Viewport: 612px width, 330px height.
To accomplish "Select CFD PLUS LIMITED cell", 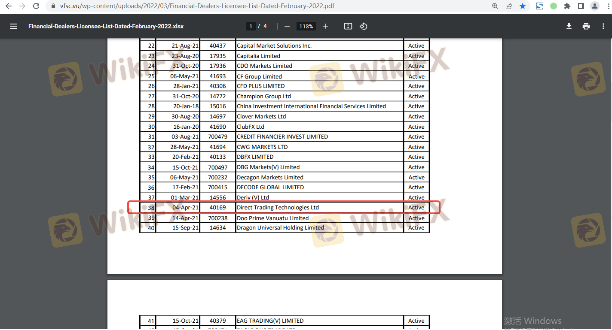I will coord(261,86).
